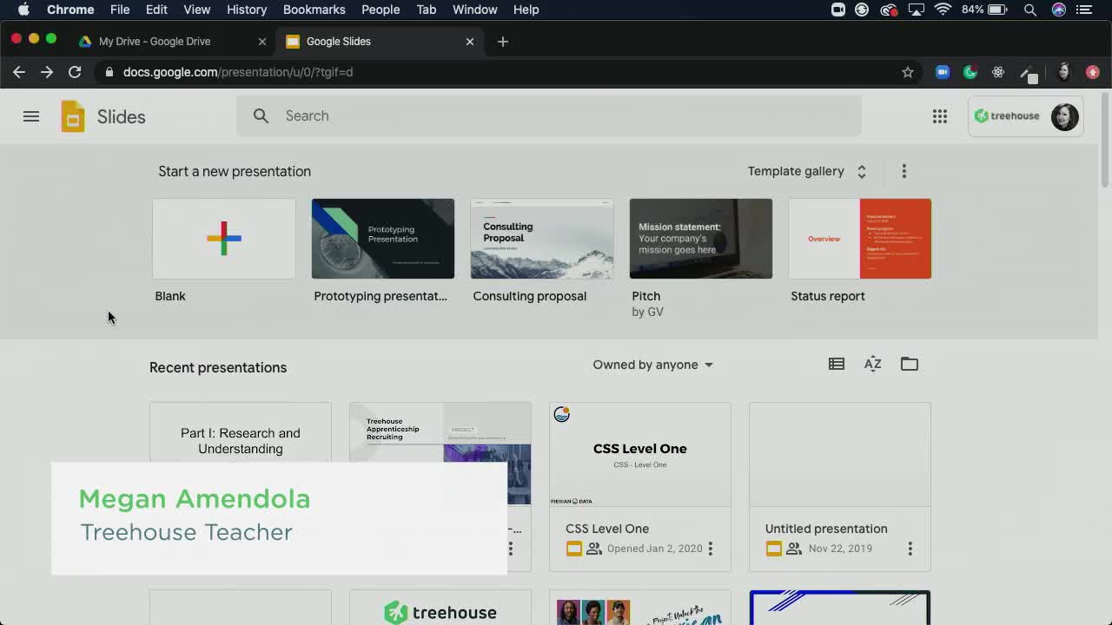Open the file picker folder icon
Viewport: 1112px width, 625px height.
click(x=909, y=364)
